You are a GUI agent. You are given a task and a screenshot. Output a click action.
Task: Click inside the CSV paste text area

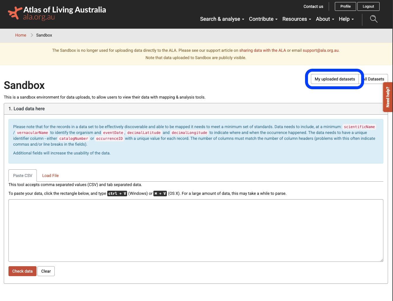coord(196,231)
